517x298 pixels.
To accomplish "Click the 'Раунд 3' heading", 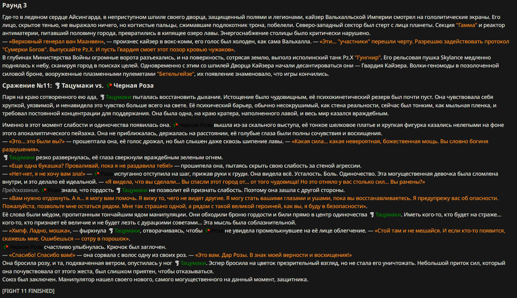I will [x=14, y=5].
